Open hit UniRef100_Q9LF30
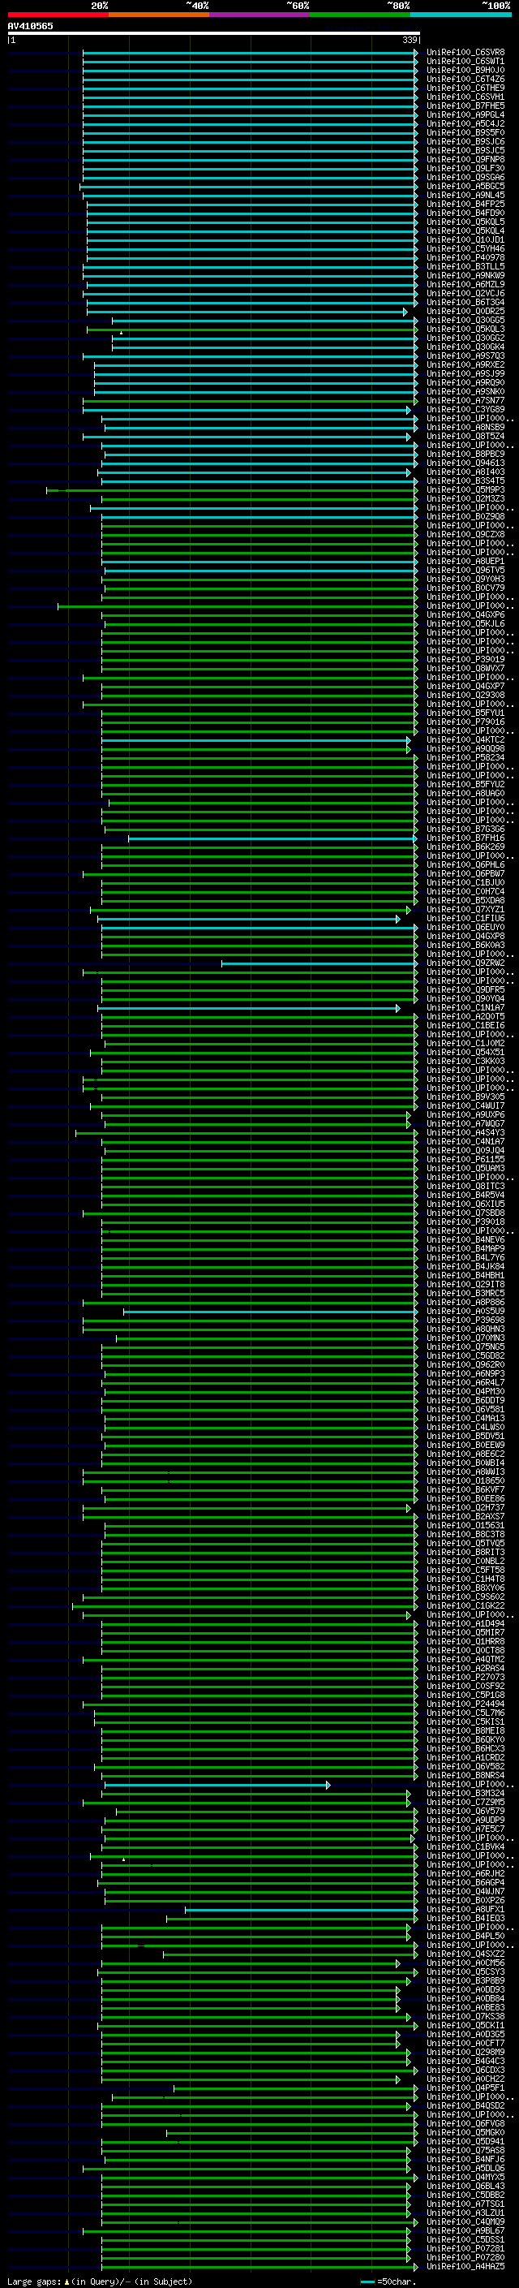Image resolution: width=519 pixels, height=2288 pixels. pyautogui.click(x=465, y=169)
